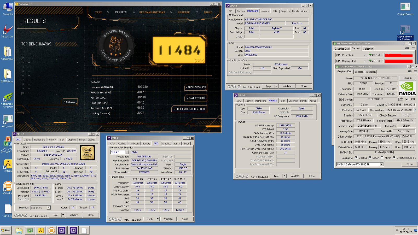
Task: Click the BIOS export arrow icon in GPU-Z
Action: (x=400, y=99)
